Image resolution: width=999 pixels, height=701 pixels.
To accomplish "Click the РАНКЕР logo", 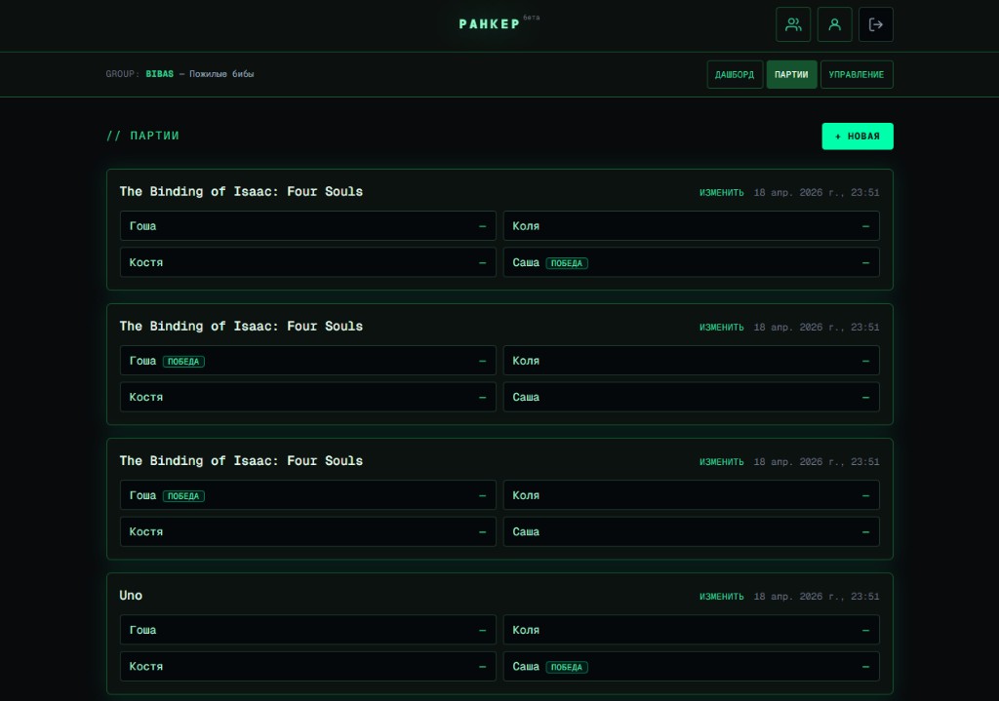I will click(490, 24).
